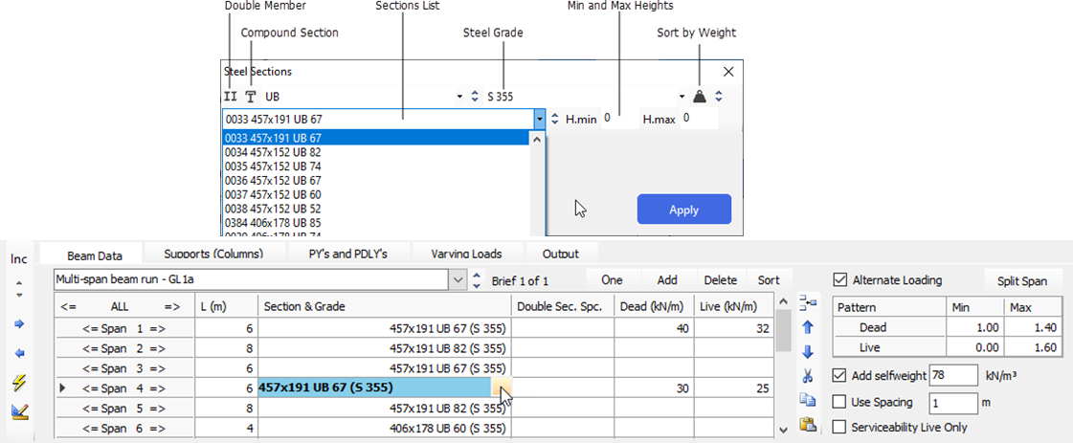Image resolution: width=1073 pixels, height=443 pixels.
Task: Open the UB section type dropdown
Action: [x=459, y=97]
